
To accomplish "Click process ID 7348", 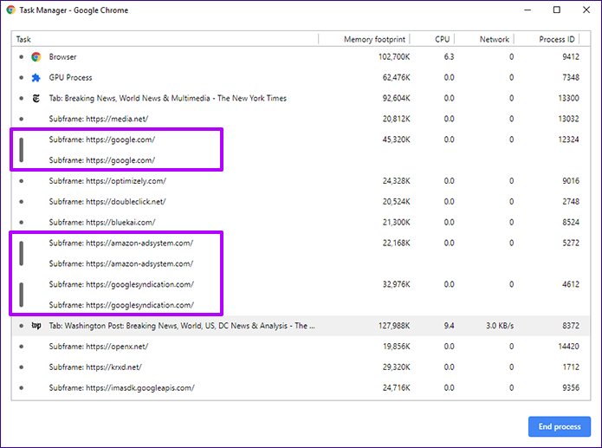I will (571, 78).
